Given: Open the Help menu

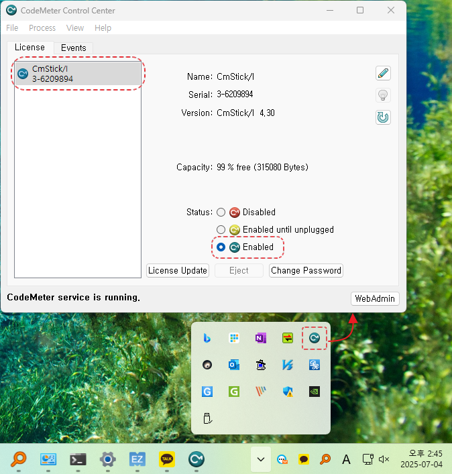Looking at the screenshot, I should click(x=103, y=27).
